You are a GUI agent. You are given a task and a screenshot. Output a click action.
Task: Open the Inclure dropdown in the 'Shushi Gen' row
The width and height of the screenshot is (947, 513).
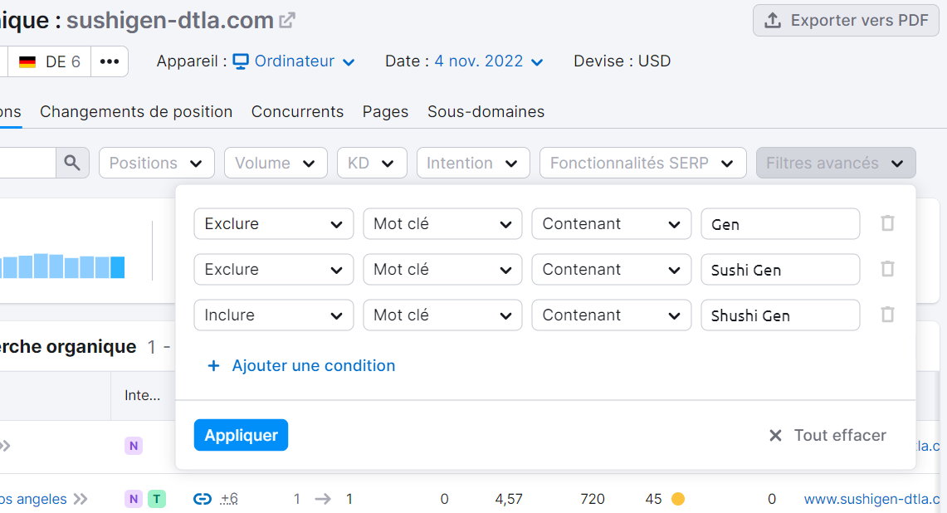(274, 315)
